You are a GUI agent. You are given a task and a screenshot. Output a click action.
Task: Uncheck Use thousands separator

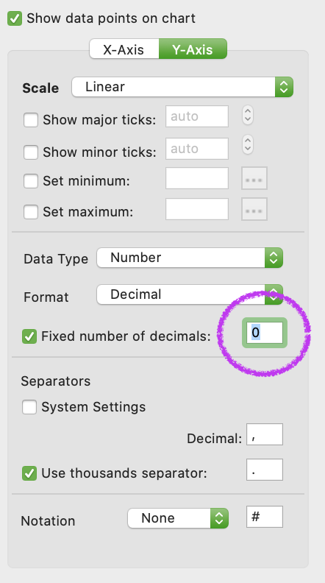click(x=29, y=473)
